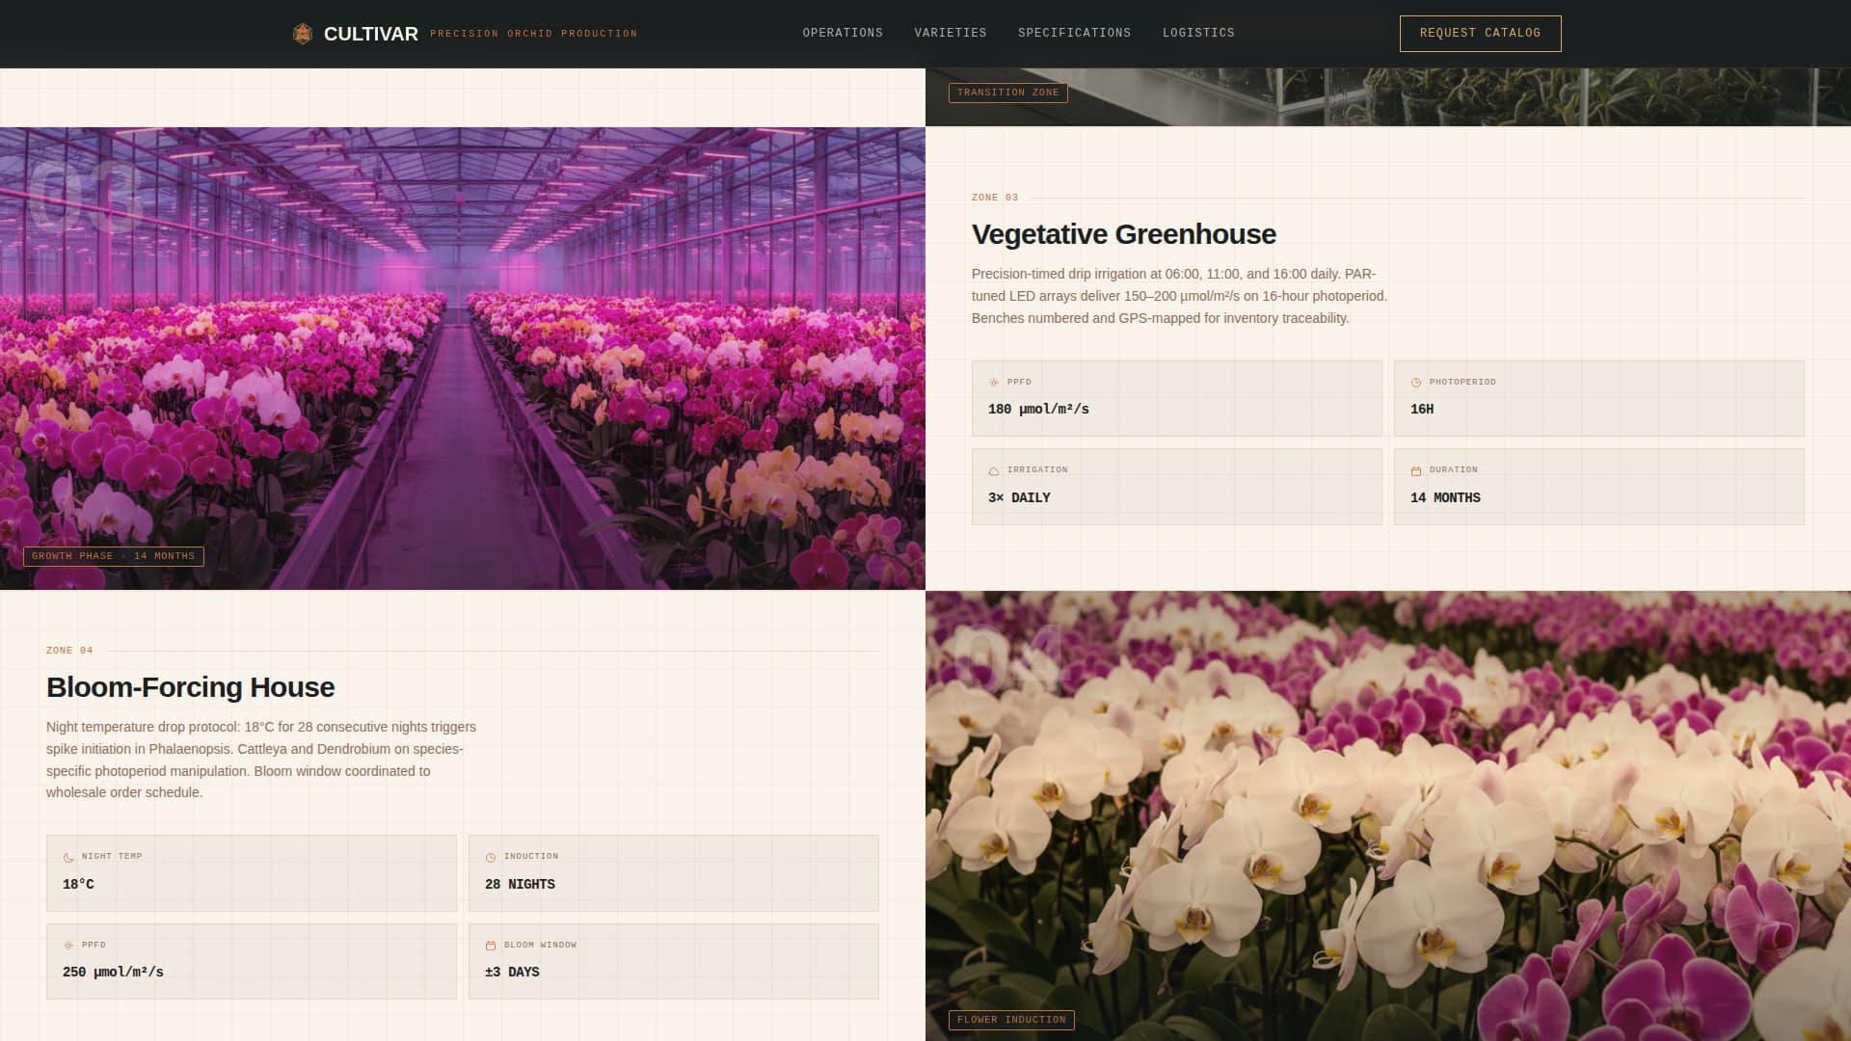The height and width of the screenshot is (1041, 1851).
Task: Select the GROWTH PHASE · 14 MONTHS badge
Action: [114, 556]
